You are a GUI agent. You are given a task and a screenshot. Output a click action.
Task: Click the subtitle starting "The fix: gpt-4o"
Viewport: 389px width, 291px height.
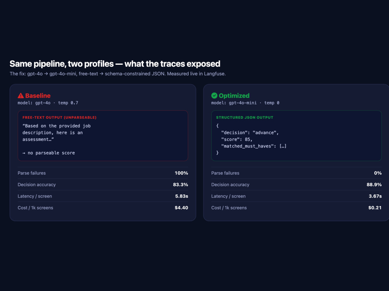pos(117,74)
